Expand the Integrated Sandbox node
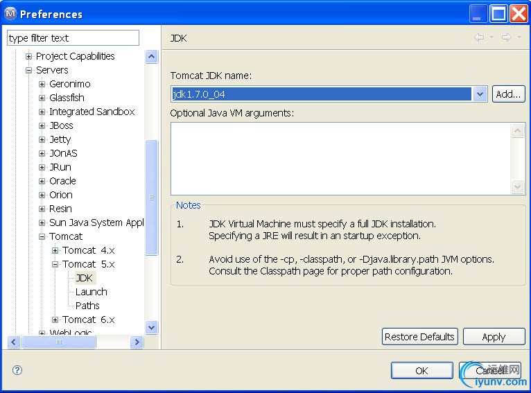Screen dimensions: 531x393 click(42, 112)
